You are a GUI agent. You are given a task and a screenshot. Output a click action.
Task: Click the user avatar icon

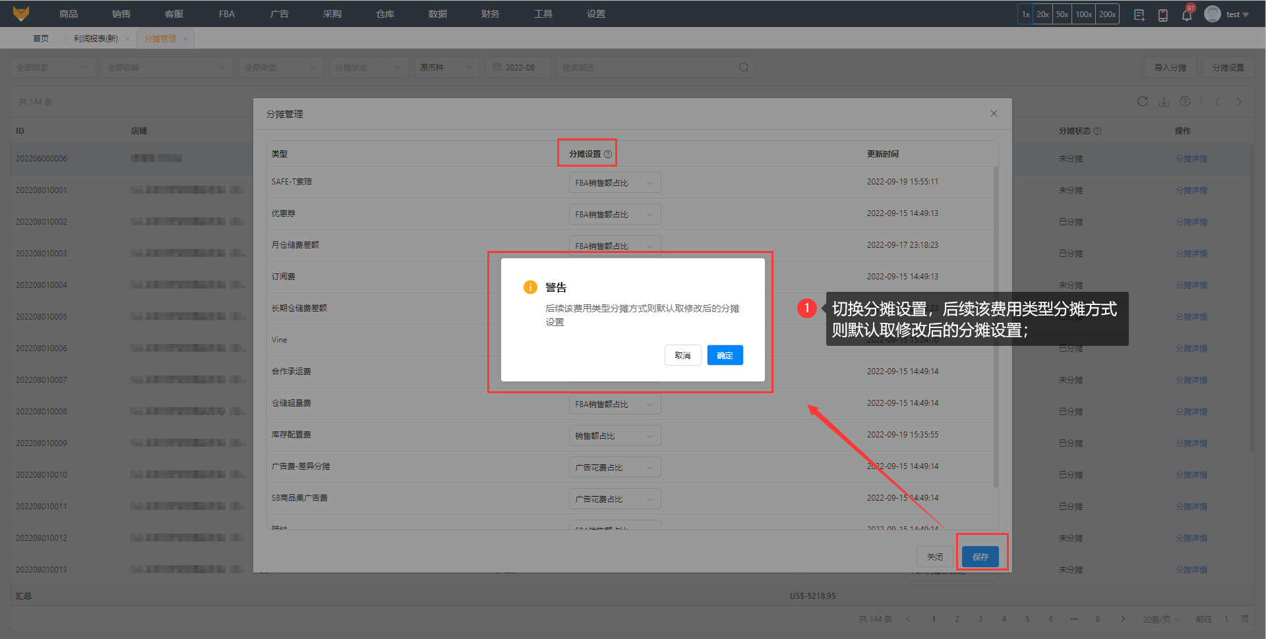pyautogui.click(x=1212, y=14)
